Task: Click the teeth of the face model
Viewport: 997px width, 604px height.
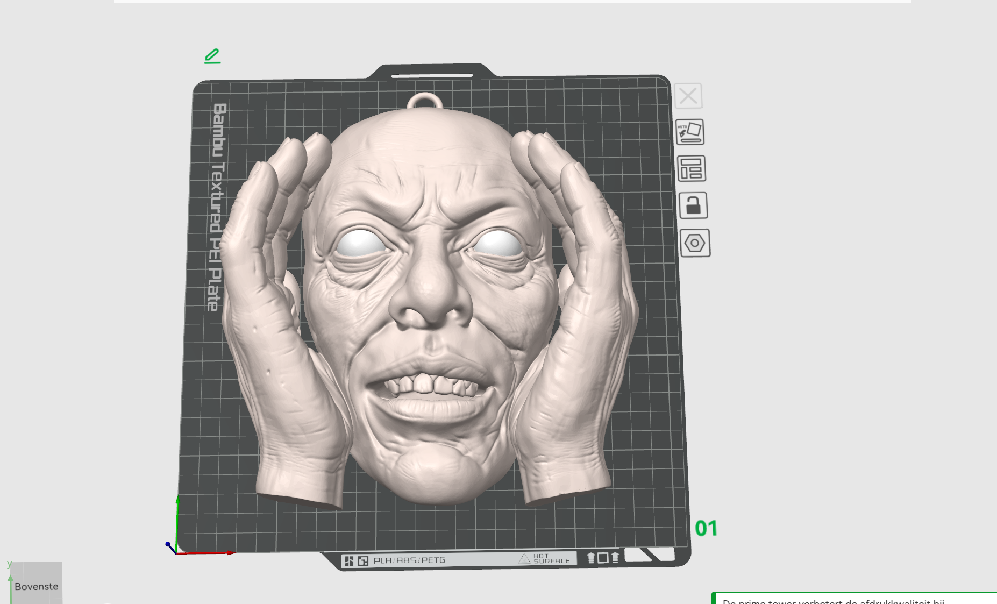Action: pos(430,386)
